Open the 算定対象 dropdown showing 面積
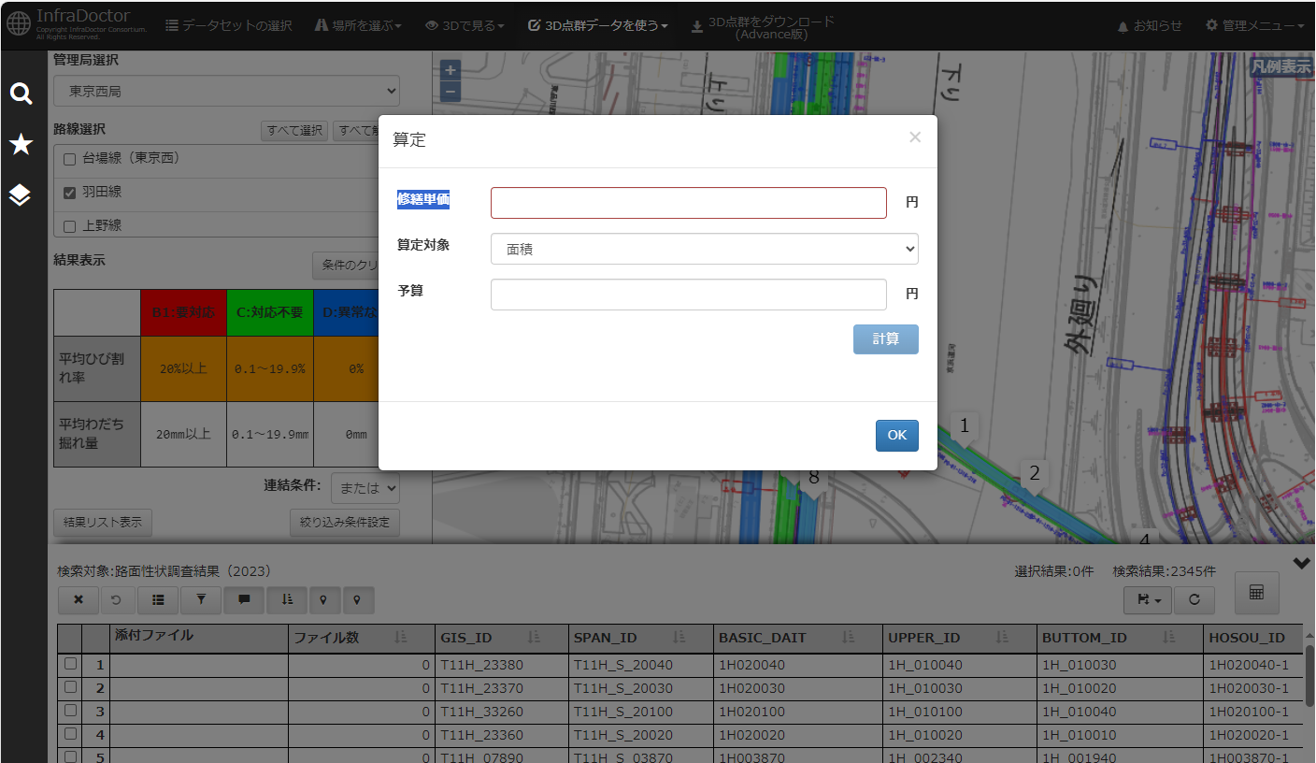Viewport: 1316px width, 763px height. (x=704, y=250)
